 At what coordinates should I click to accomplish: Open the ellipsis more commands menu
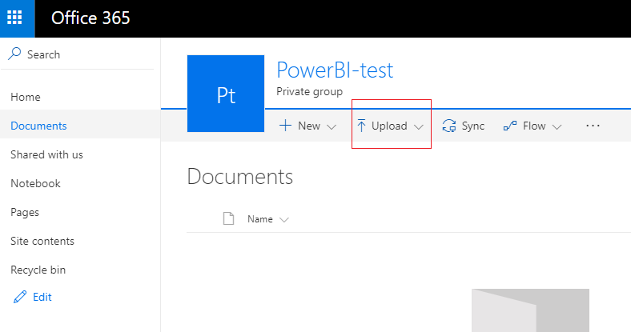click(593, 126)
